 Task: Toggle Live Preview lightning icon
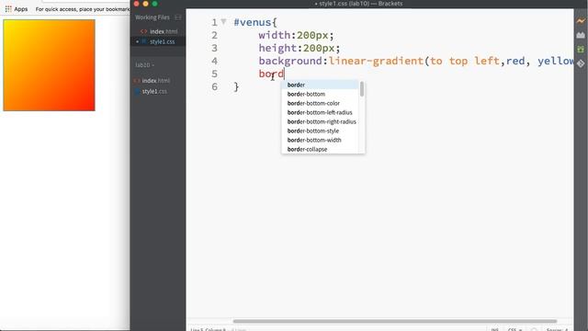pyautogui.click(x=581, y=21)
